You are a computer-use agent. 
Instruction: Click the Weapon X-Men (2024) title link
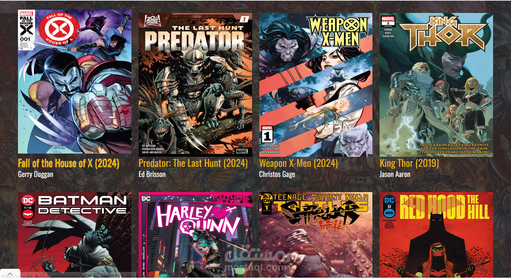[298, 163]
